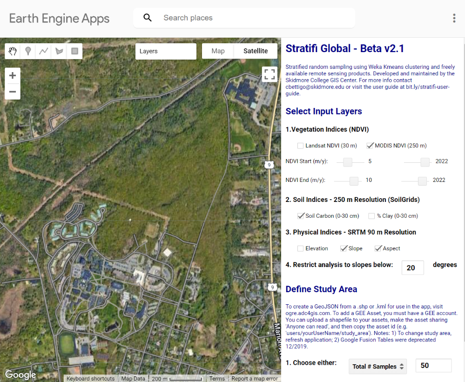This screenshot has height=382, width=465.
Task: Enable the Landsat NDVI (30 m) checkbox
Action: point(300,146)
